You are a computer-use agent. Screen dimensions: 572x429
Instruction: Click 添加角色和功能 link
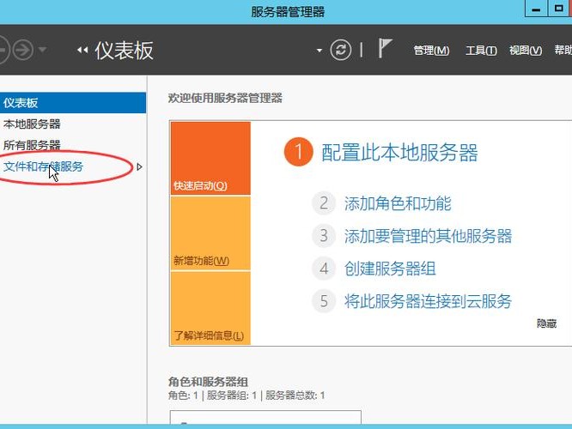pos(398,203)
